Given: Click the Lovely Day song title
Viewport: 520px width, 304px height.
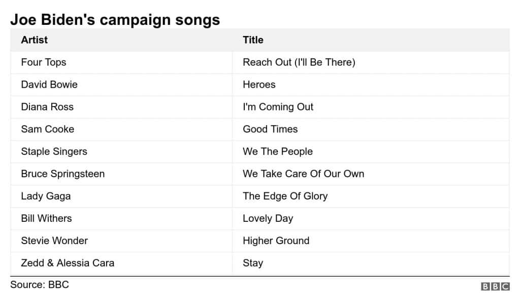Looking at the screenshot, I should click(268, 218).
